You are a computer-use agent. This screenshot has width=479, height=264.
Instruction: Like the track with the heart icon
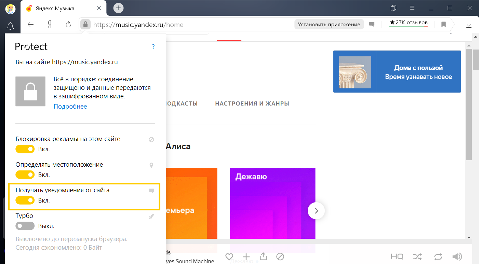[229, 256]
